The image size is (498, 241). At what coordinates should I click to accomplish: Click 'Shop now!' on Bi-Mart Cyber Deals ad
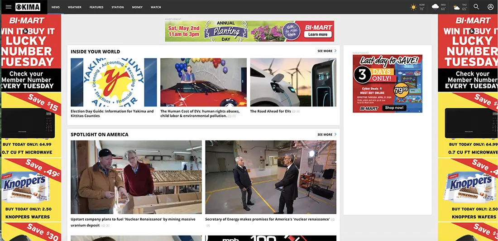(394, 108)
